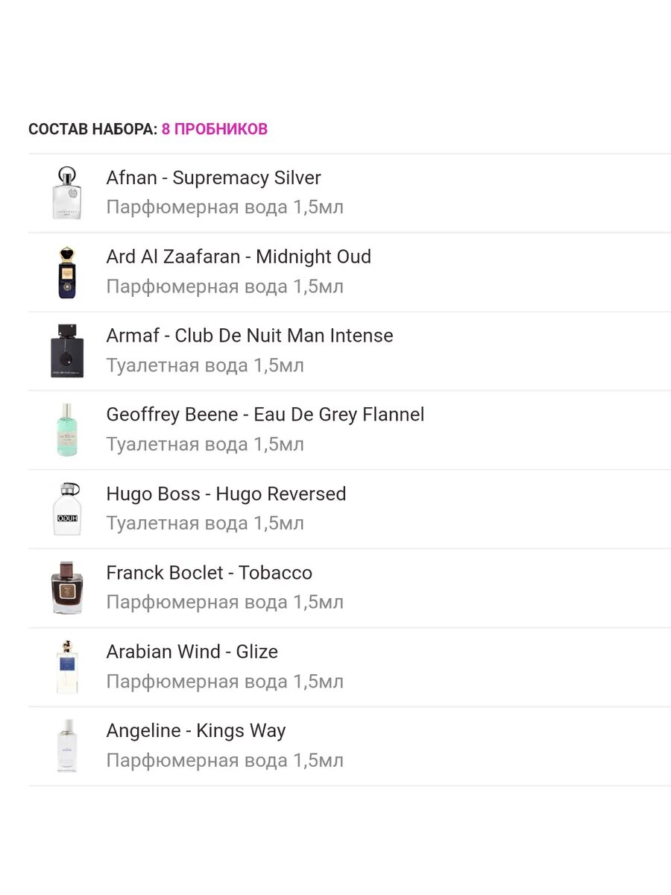Select the Armaf black bottle image
The image size is (671, 895).
coord(67,351)
